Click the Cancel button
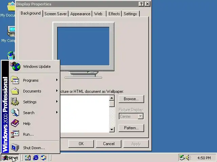 pos(108,144)
